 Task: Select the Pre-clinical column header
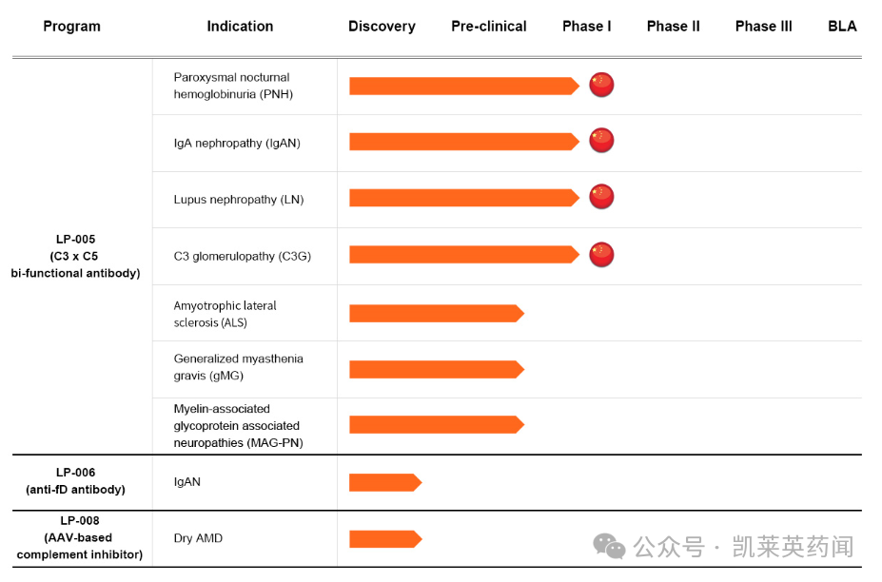489,27
